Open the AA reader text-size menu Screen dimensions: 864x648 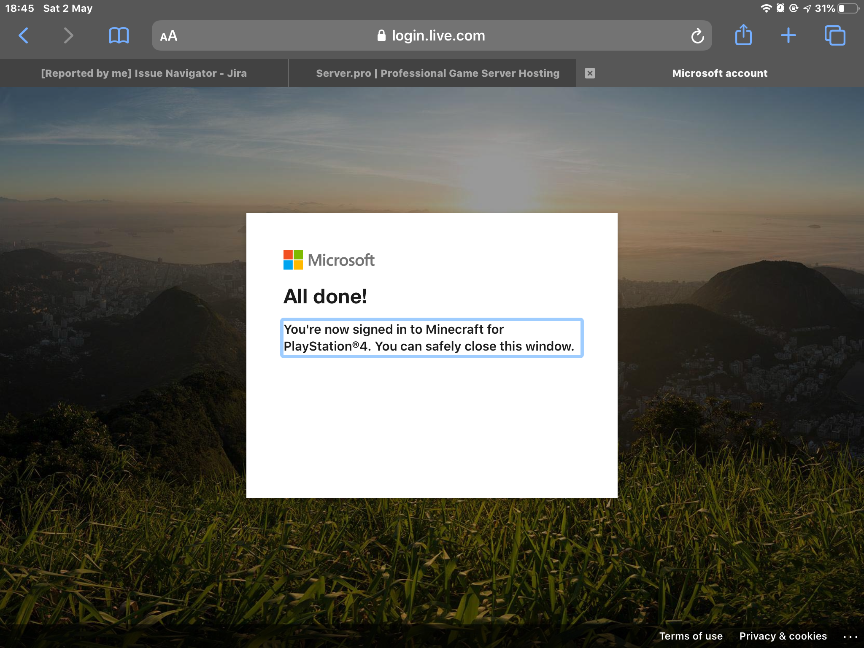pyautogui.click(x=169, y=36)
